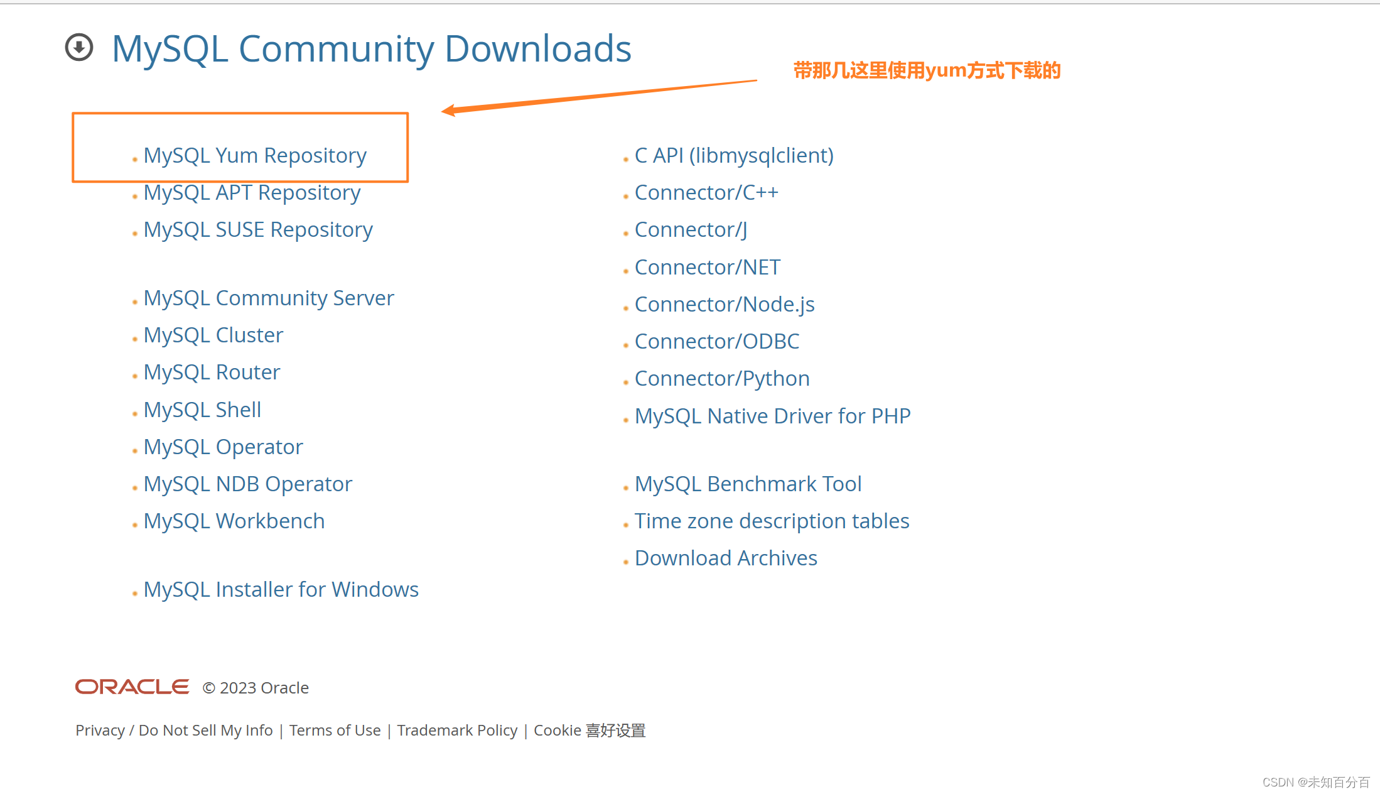Toggle the Cookie preferences settings
The height and width of the screenshot is (794, 1380).
click(x=590, y=729)
